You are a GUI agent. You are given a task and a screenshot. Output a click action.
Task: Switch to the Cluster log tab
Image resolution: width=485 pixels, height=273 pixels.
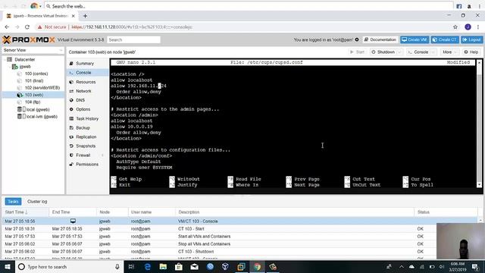coord(37,202)
